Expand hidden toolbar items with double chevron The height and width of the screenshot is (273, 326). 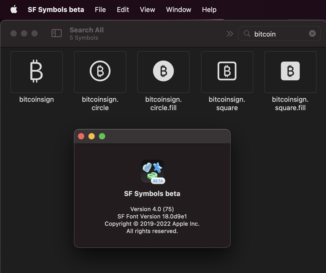[x=230, y=34]
